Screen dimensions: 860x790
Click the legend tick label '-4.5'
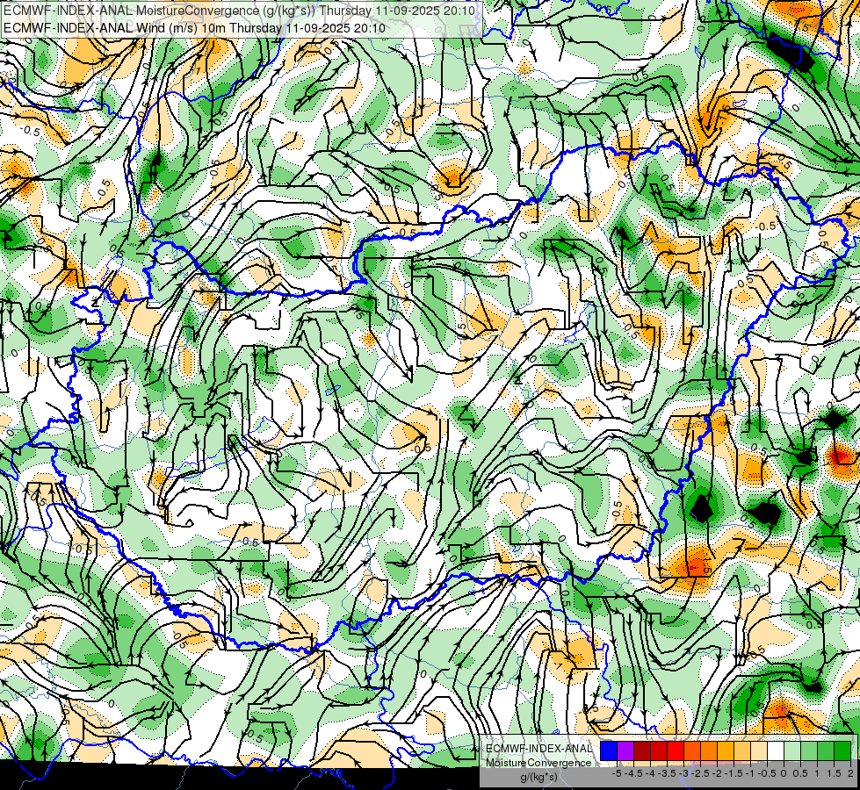coord(633,773)
